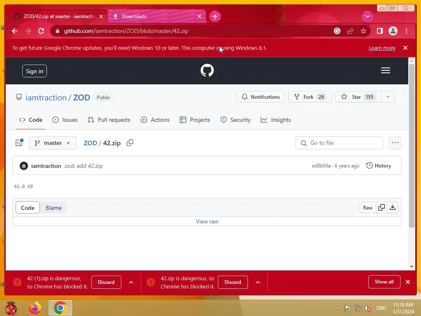The image size is (421, 316).
Task: Copy path icon next to 42.zip
Action: tap(130, 143)
